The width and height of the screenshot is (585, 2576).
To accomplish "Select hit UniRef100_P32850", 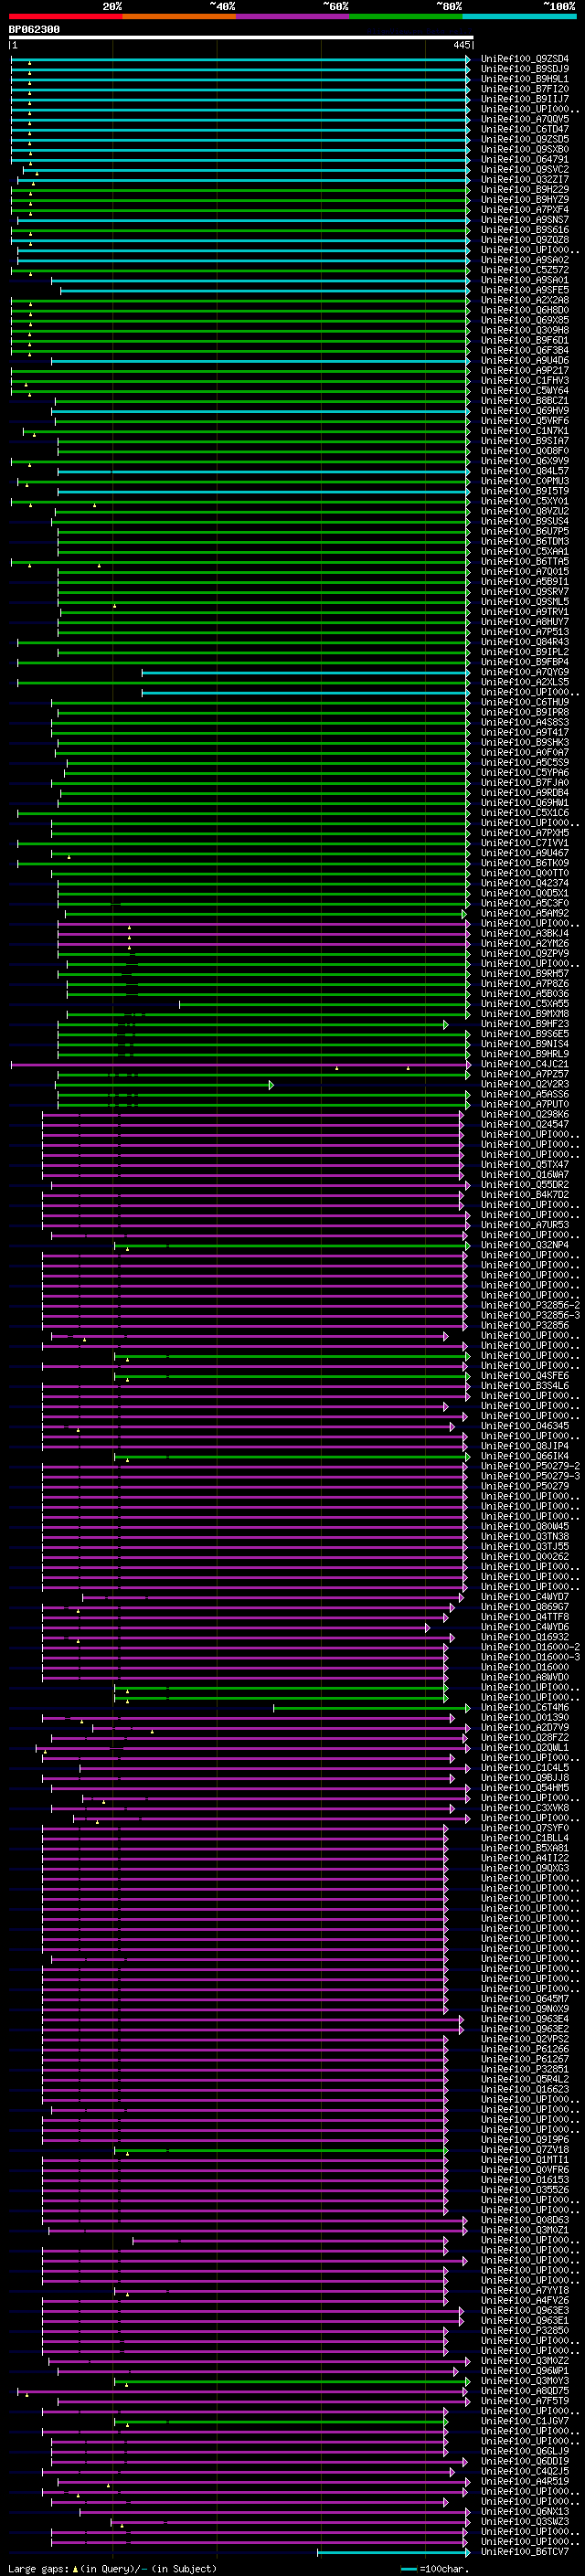I will click(525, 2331).
